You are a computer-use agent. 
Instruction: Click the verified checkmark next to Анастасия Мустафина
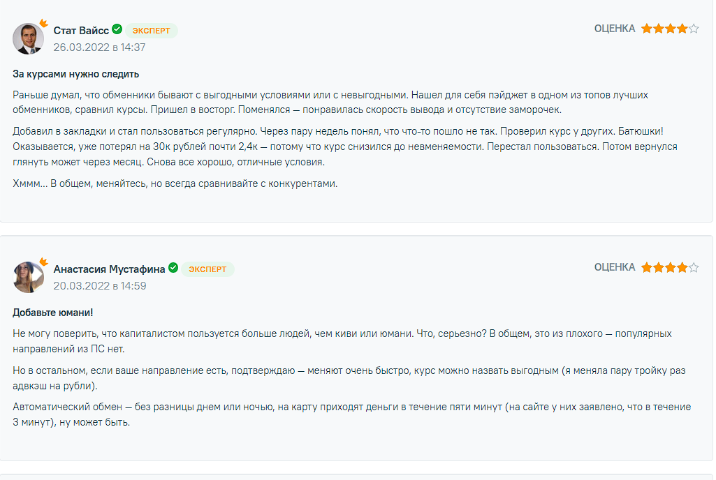(x=174, y=268)
